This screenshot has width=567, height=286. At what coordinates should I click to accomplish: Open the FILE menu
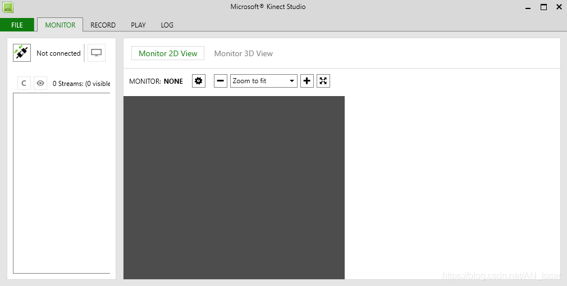(x=17, y=25)
